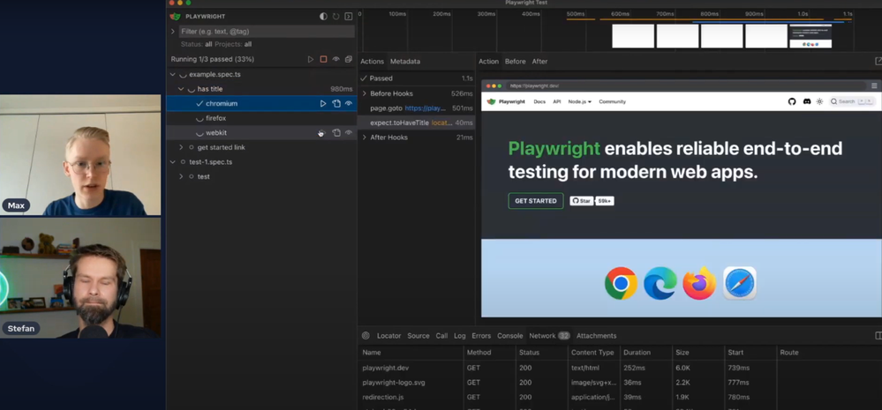Click the Discord icon in snapshot navbar
The height and width of the screenshot is (410, 882).
point(807,101)
